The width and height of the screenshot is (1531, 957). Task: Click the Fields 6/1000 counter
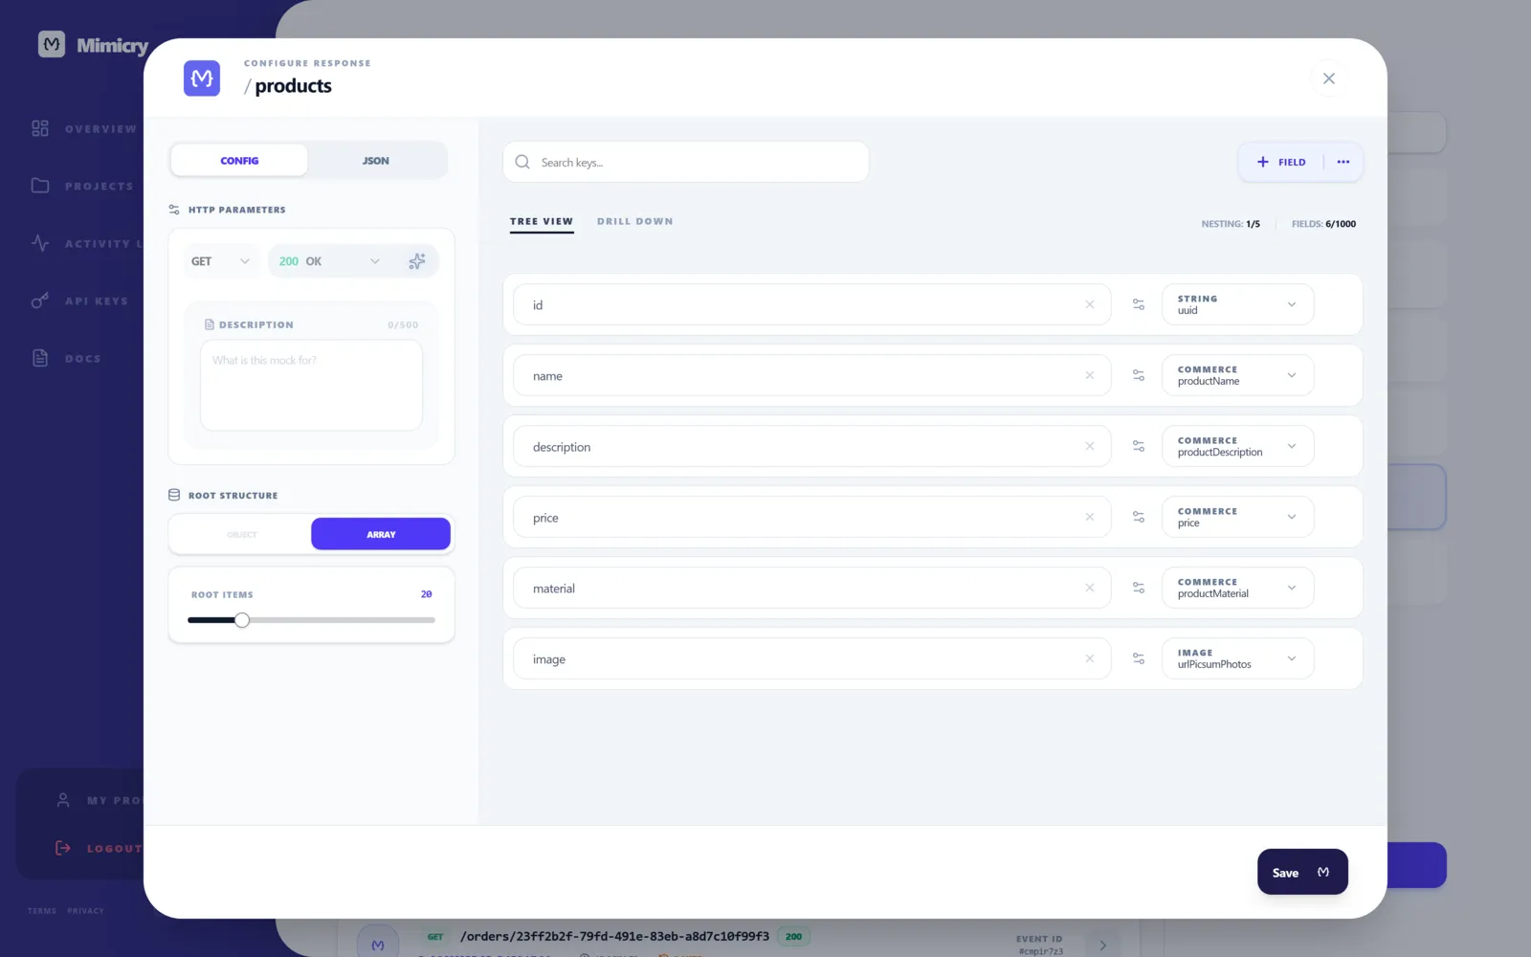click(x=1323, y=224)
